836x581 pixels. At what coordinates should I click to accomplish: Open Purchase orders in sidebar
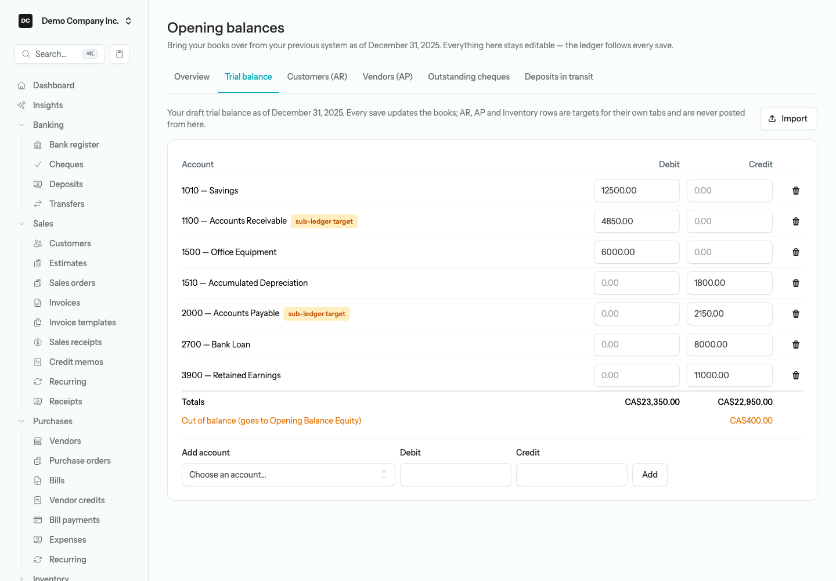coord(80,461)
